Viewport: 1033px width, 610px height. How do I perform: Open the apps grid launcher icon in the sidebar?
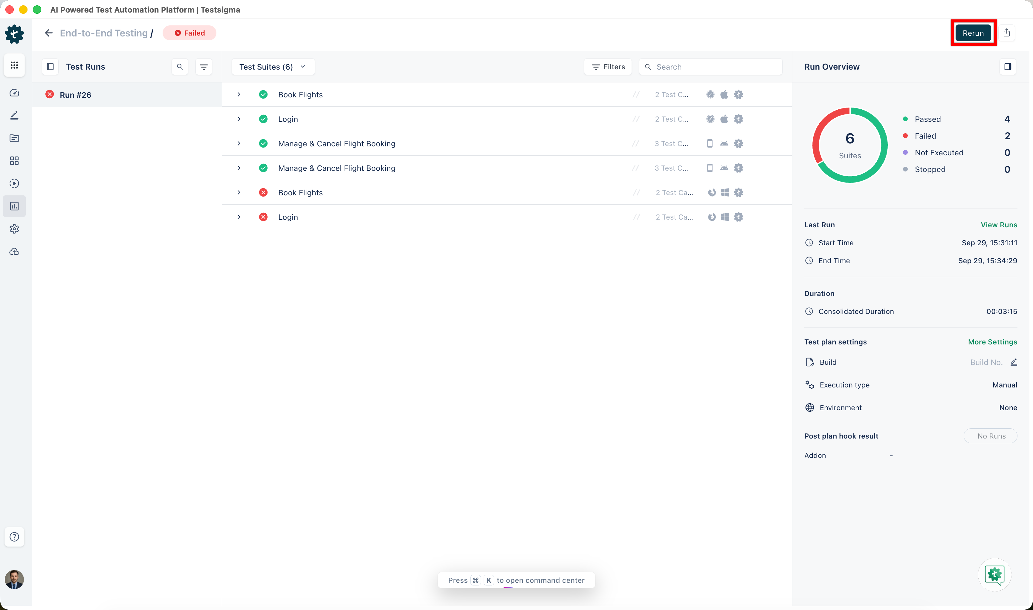coord(14,65)
